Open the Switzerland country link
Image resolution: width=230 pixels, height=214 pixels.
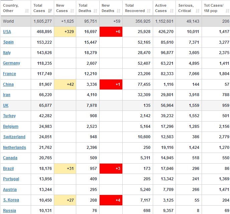pyautogui.click(x=14, y=137)
